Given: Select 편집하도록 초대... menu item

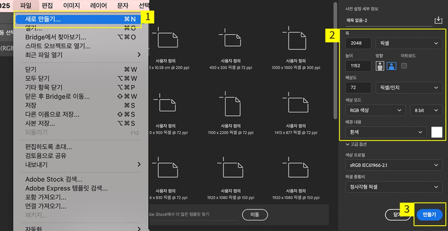Looking at the screenshot, I should [81, 147].
